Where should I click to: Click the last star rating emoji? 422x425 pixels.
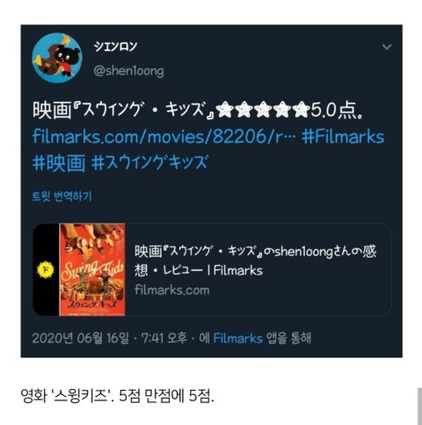point(301,110)
